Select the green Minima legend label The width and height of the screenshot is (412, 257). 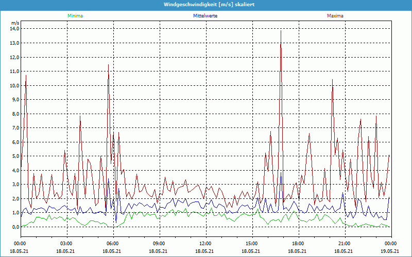pyautogui.click(x=75, y=16)
